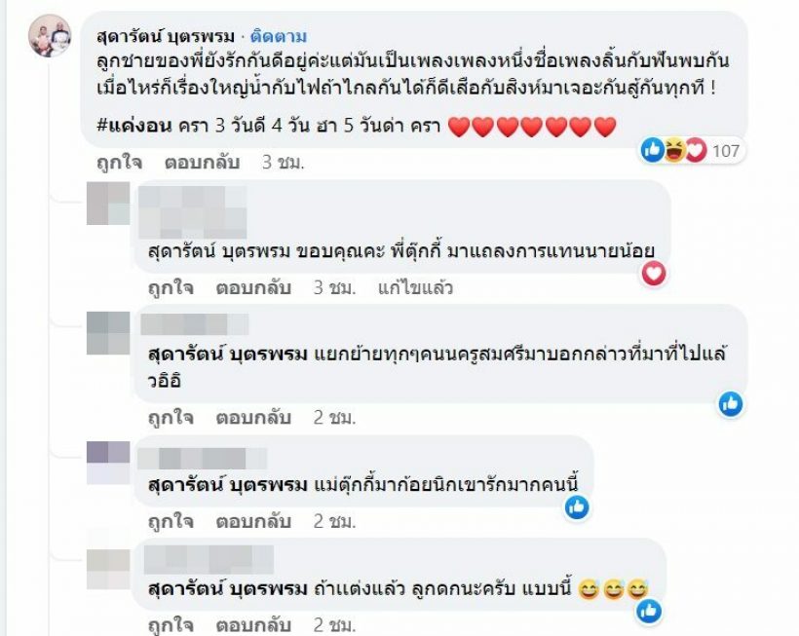
Task: Open like reaction on แยกย้ายทุกๆคน reply
Action: tap(730, 404)
